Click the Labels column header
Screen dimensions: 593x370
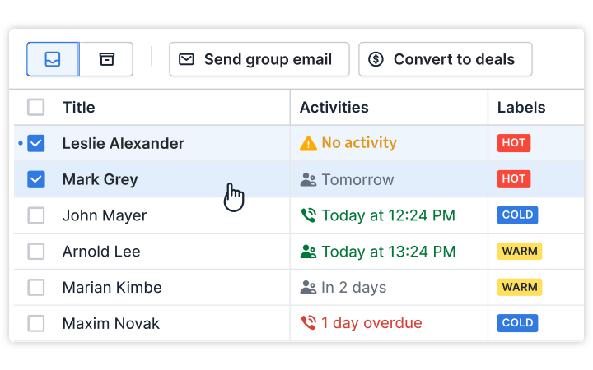click(x=521, y=107)
